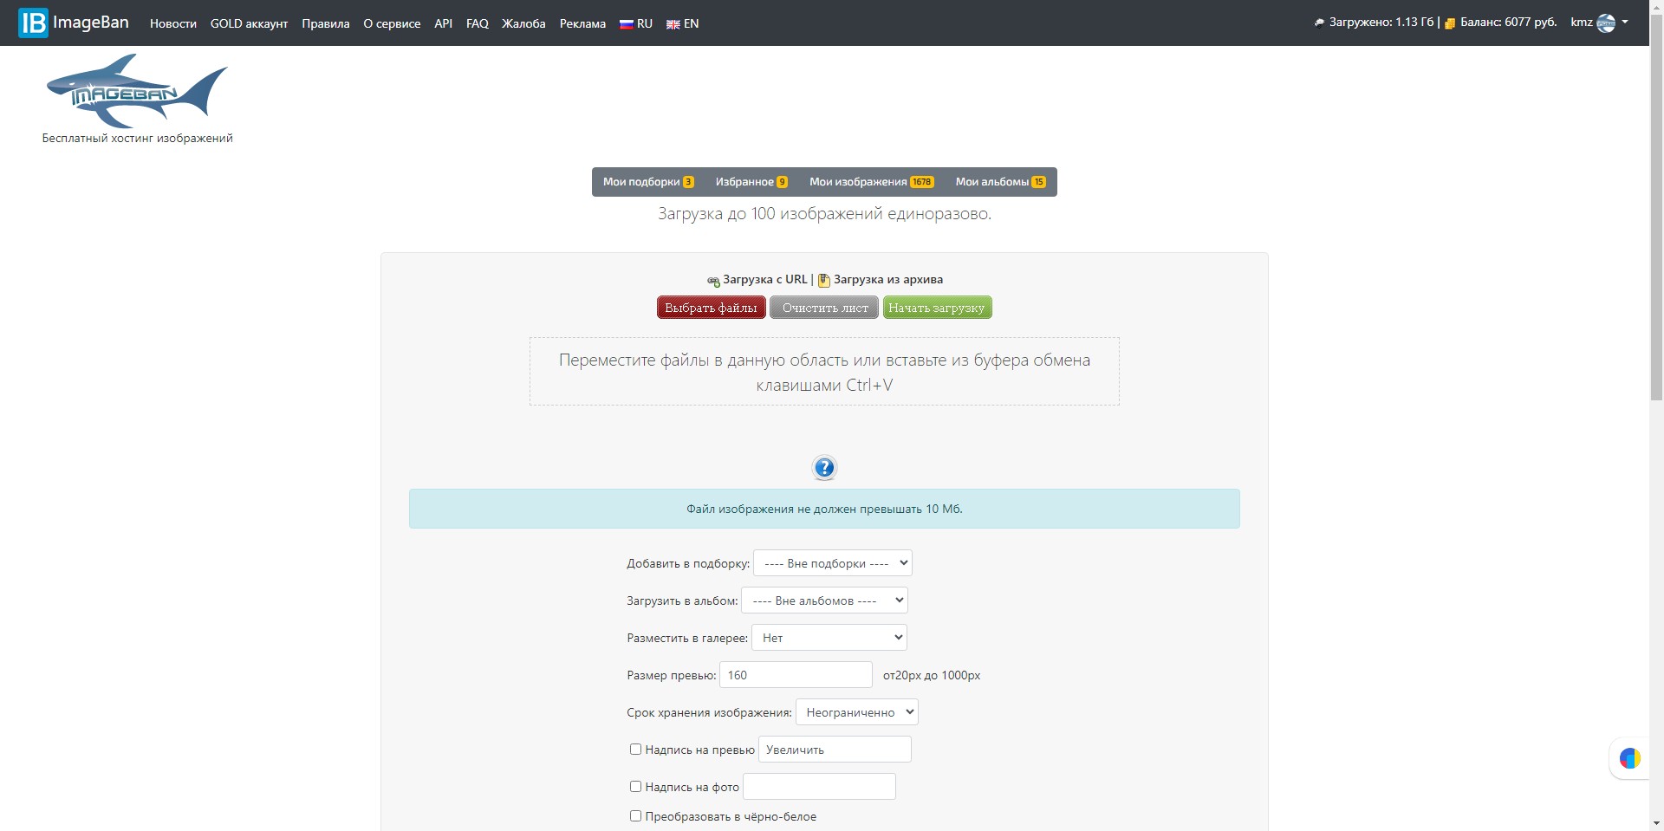Open Новости in the top menu
Viewport: 1664px width, 831px height.
(x=173, y=23)
